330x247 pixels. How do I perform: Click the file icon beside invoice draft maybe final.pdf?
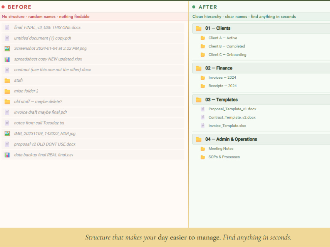coord(7,112)
